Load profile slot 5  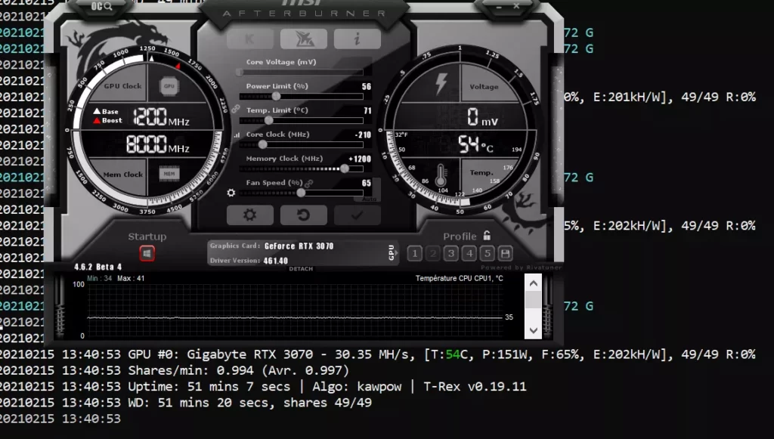[488, 254]
